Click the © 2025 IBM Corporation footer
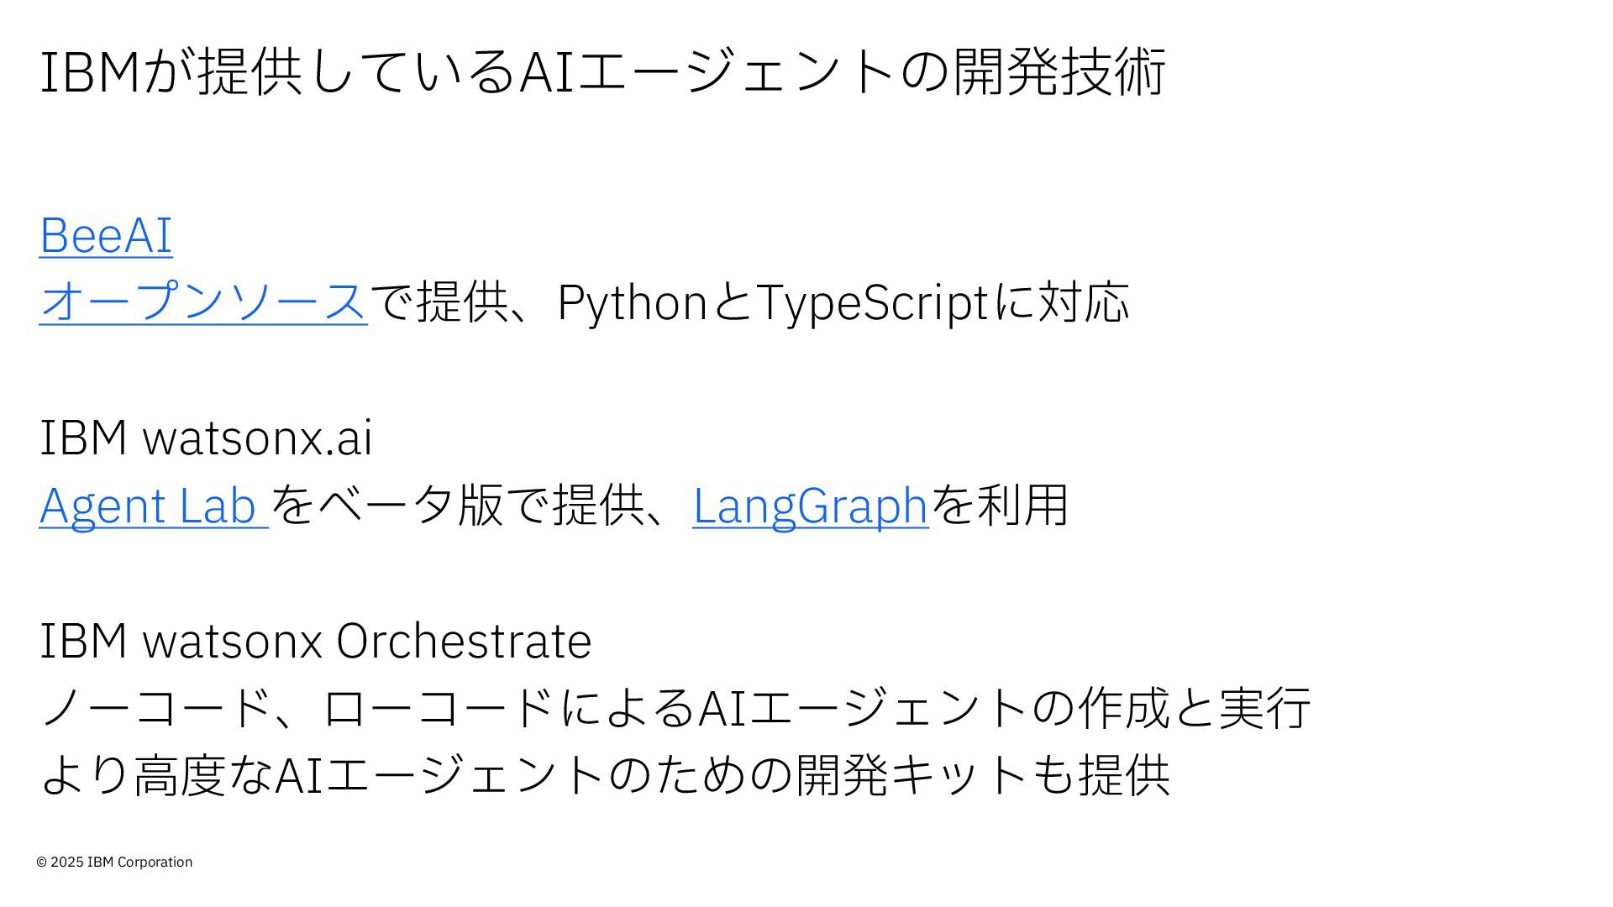Image resolution: width=1613 pixels, height=907 pixels. [114, 862]
